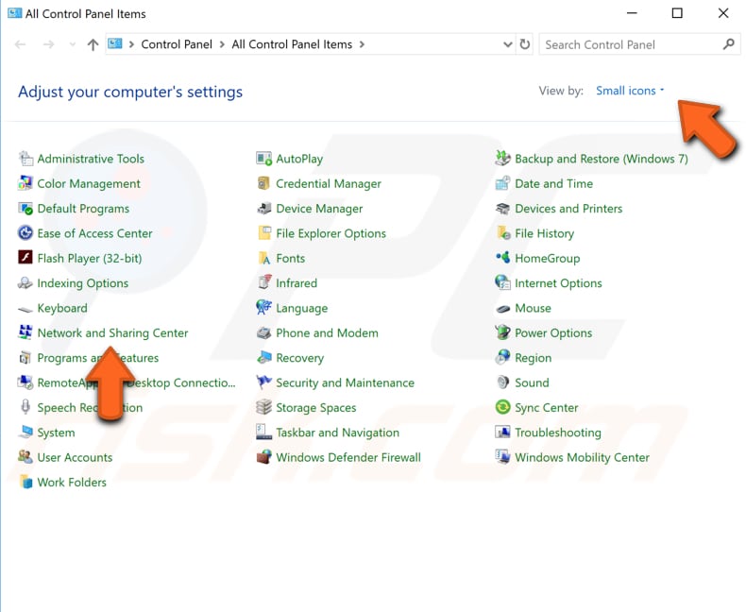Open Recovery link
746x612 pixels.
[x=299, y=358]
